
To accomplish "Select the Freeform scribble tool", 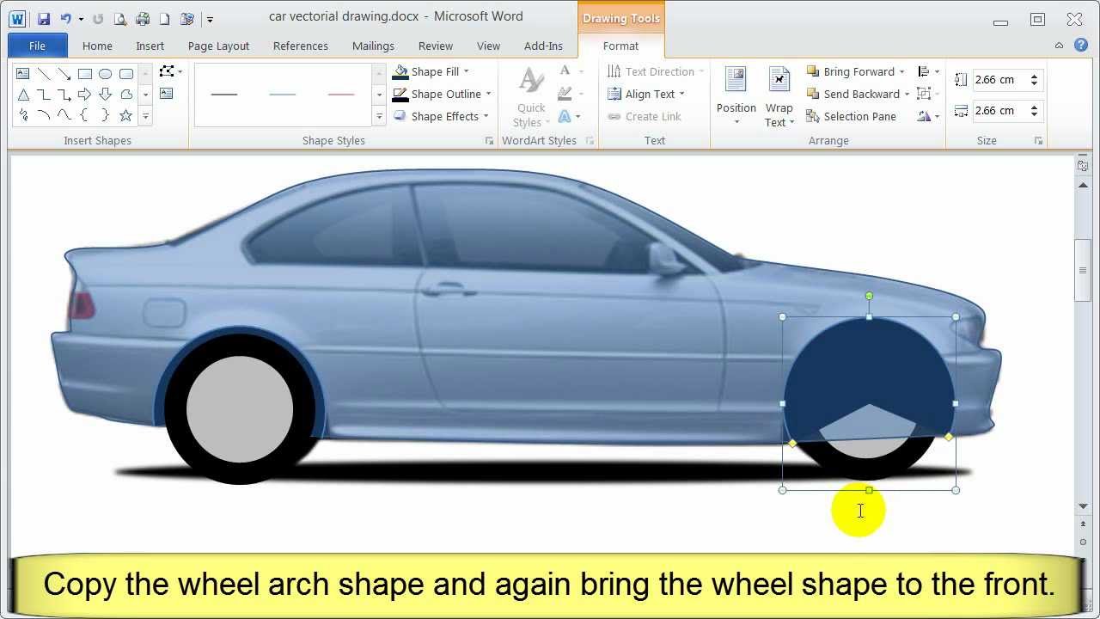I will [x=24, y=115].
